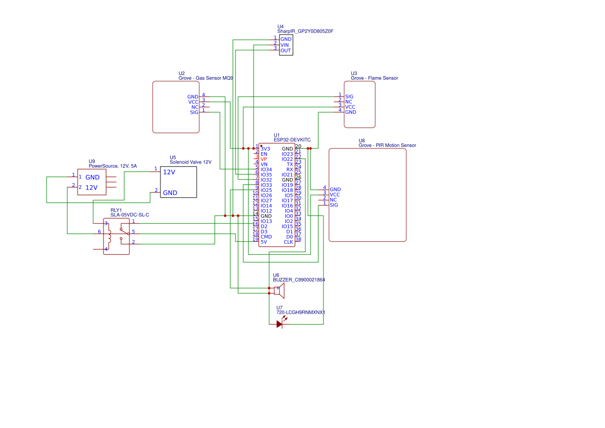The width and height of the screenshot is (605, 428).
Task: Select the buzzer speaker symbol U6
Action: tap(279, 290)
